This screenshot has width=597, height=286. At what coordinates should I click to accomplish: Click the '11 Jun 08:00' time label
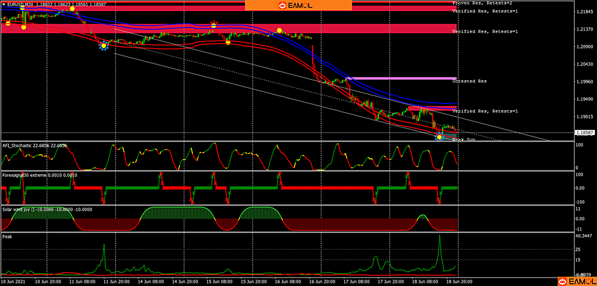click(82, 282)
